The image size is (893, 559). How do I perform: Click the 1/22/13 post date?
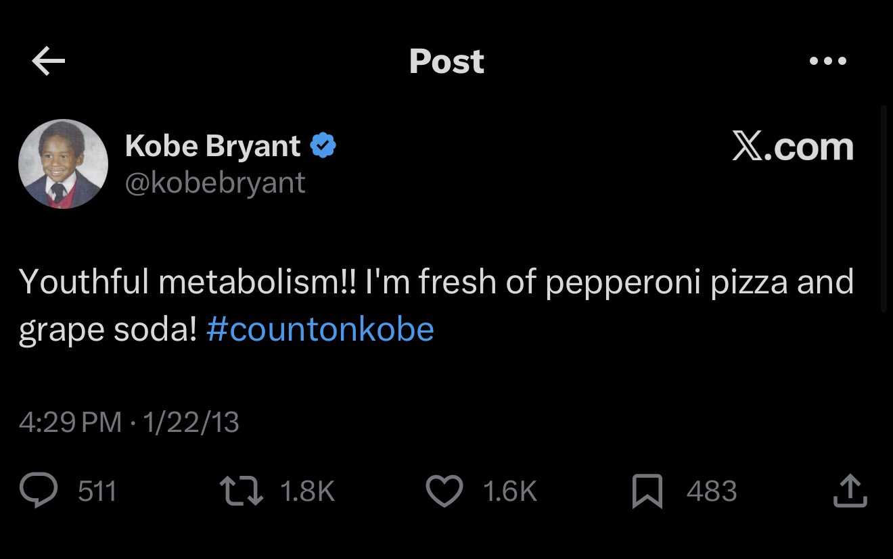point(191,422)
